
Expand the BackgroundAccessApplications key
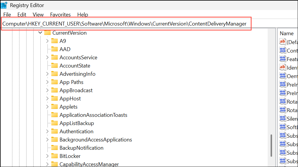pyautogui.click(x=47, y=139)
